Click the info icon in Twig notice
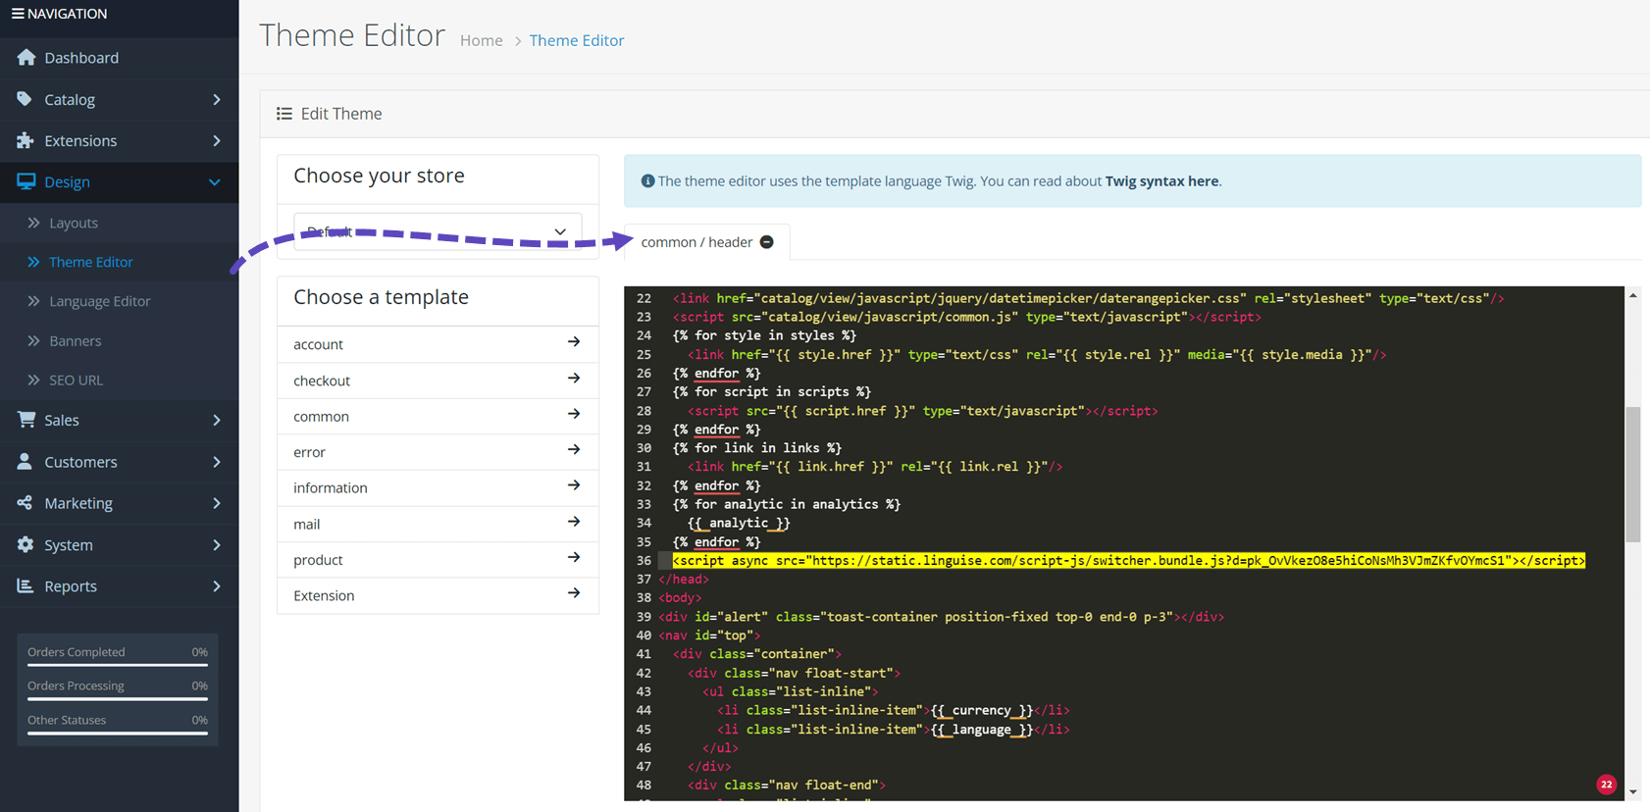Image resolution: width=1650 pixels, height=812 pixels. pyautogui.click(x=647, y=181)
